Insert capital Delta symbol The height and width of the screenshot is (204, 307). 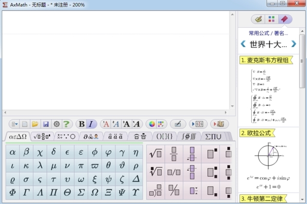click(136, 179)
